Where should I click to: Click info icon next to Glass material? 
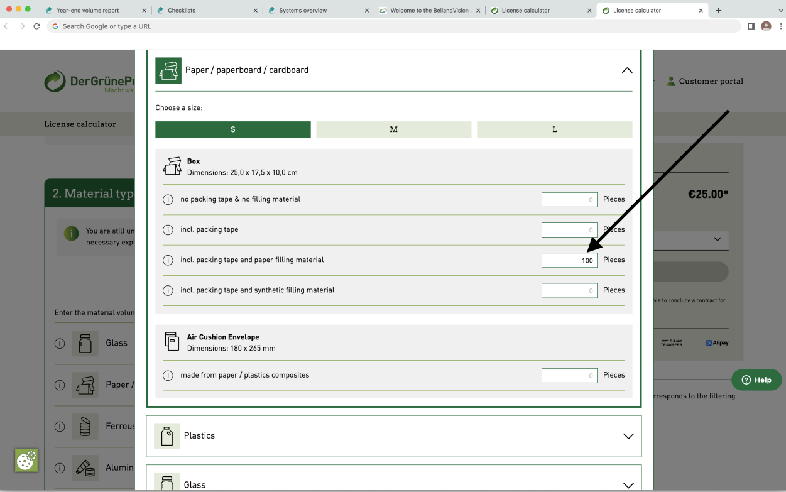tap(60, 343)
